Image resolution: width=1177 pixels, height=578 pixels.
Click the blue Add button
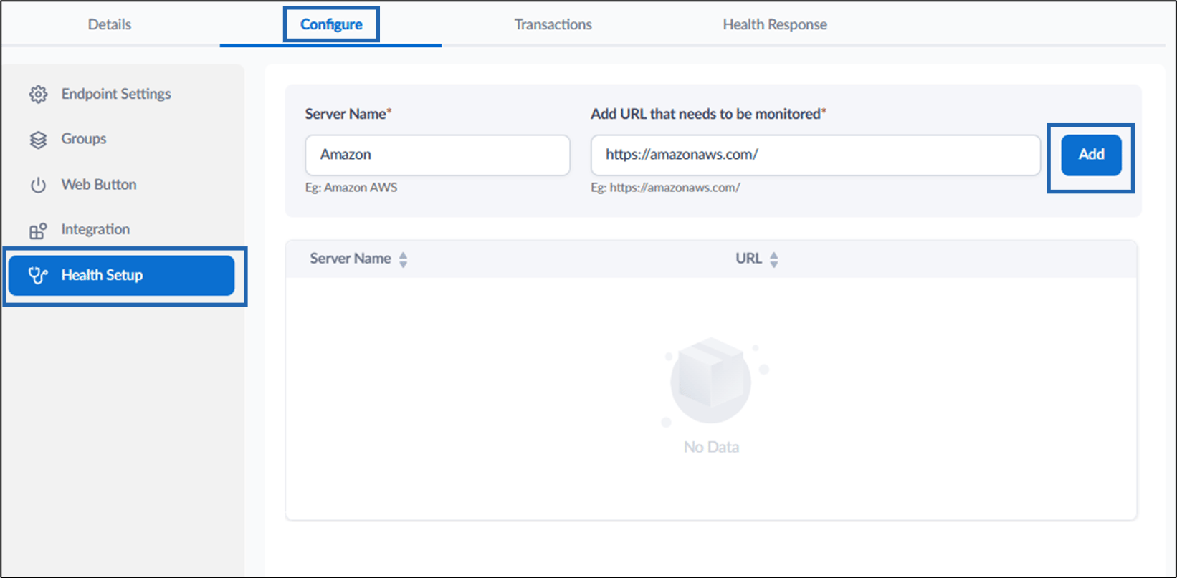tap(1091, 155)
